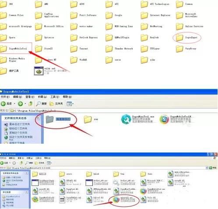Open the Internet Explorer folder
This screenshot has width=218, height=209.
click(155, 15)
